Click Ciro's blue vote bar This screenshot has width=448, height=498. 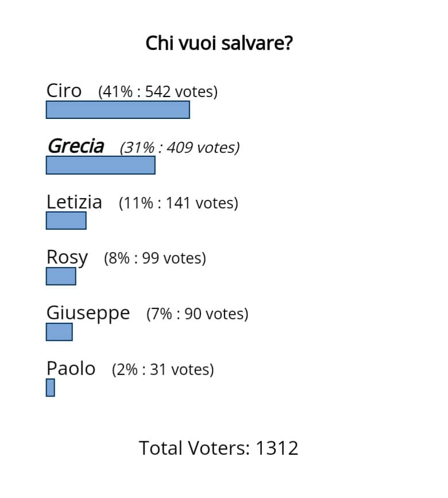tap(118, 110)
